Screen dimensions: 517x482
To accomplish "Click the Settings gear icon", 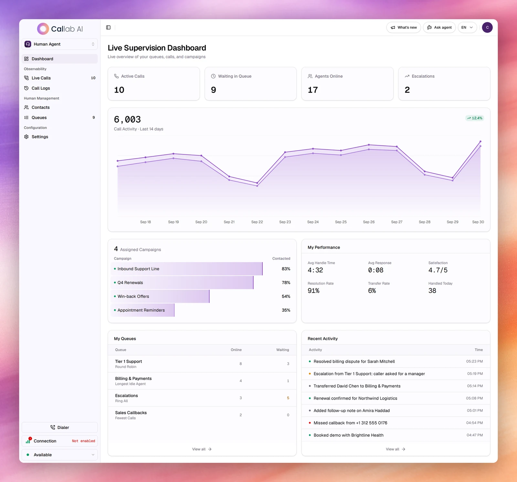I will point(26,137).
